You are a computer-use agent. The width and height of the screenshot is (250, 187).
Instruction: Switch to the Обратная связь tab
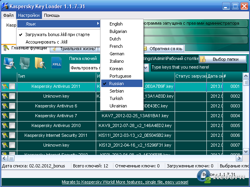(163, 49)
